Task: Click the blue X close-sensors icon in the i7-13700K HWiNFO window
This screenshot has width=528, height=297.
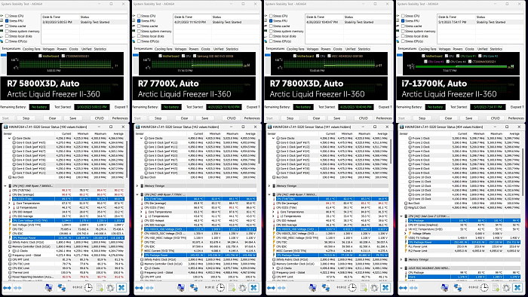Action: [517, 288]
